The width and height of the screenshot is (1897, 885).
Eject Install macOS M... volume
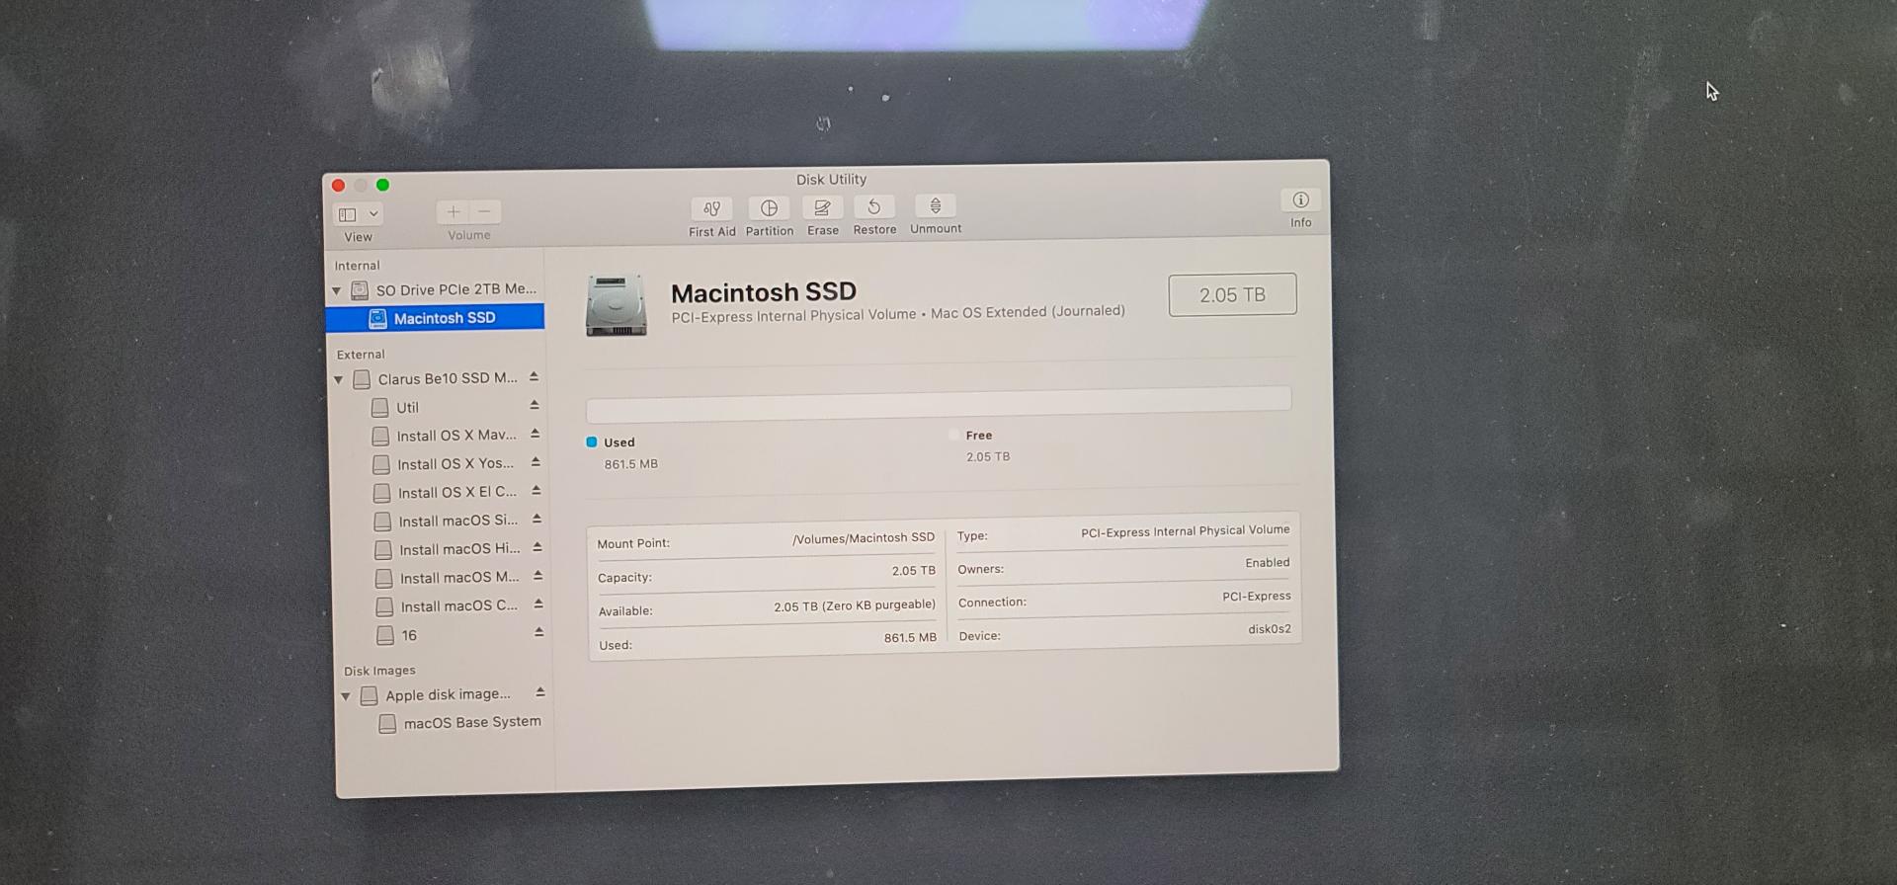(538, 575)
